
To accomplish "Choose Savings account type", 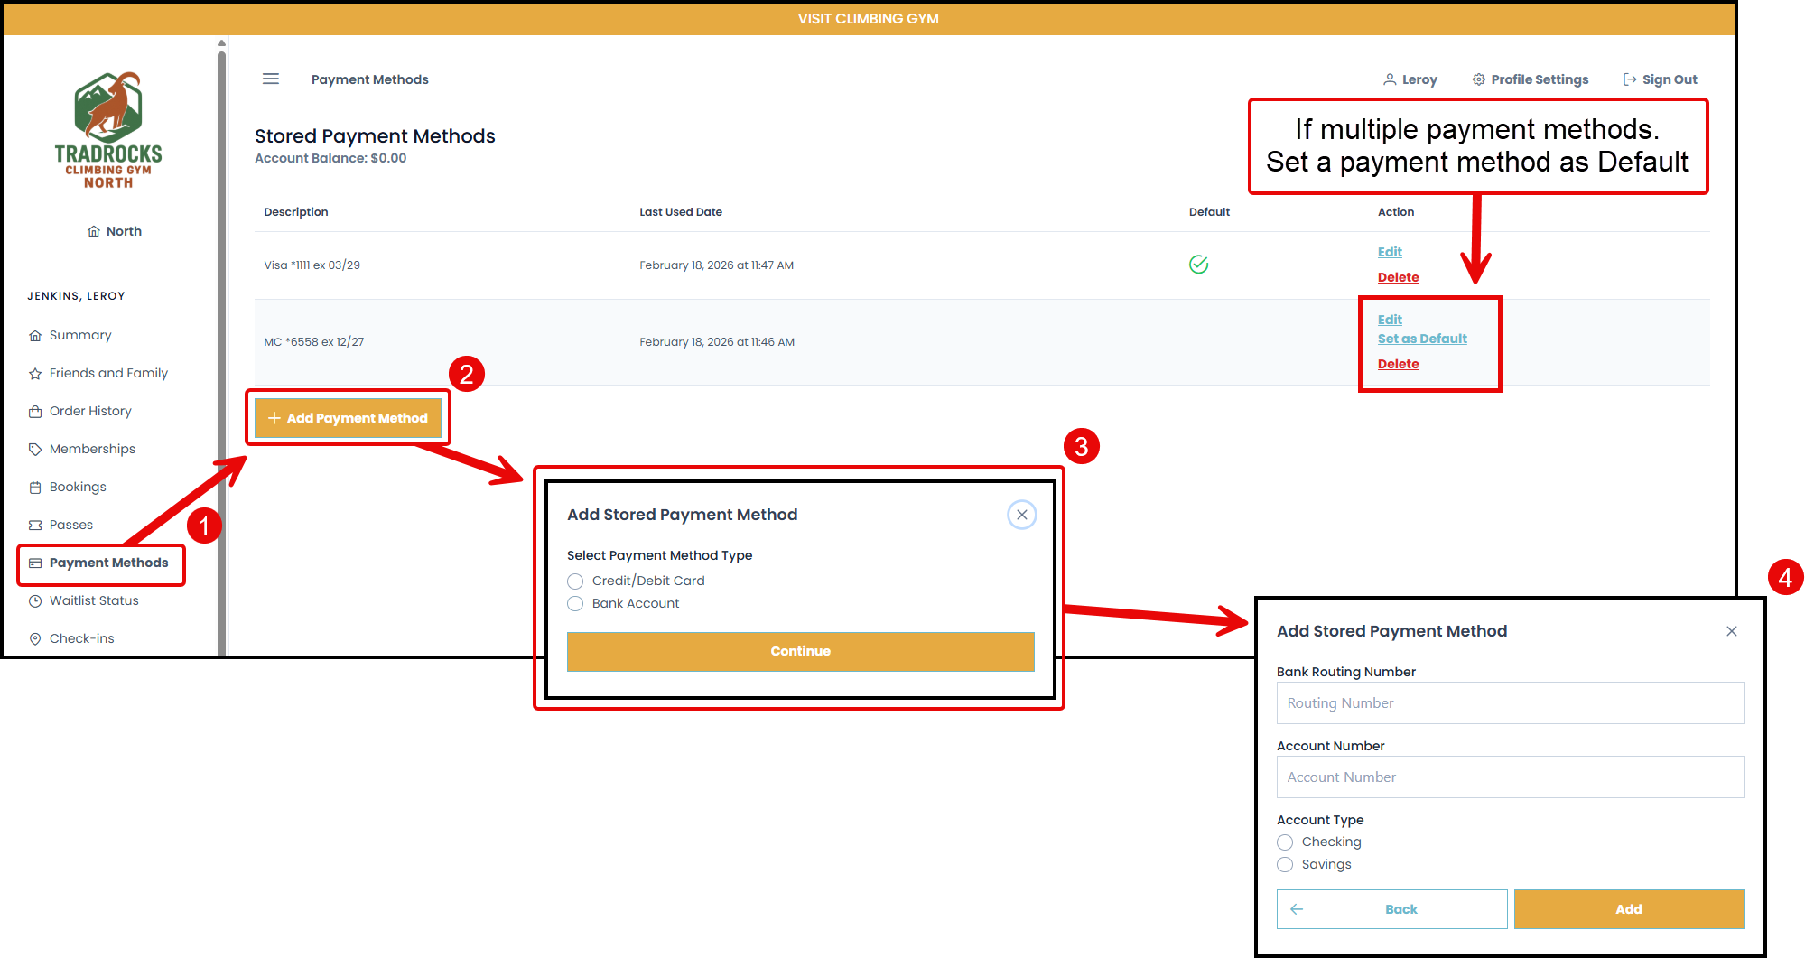I will 1285,865.
